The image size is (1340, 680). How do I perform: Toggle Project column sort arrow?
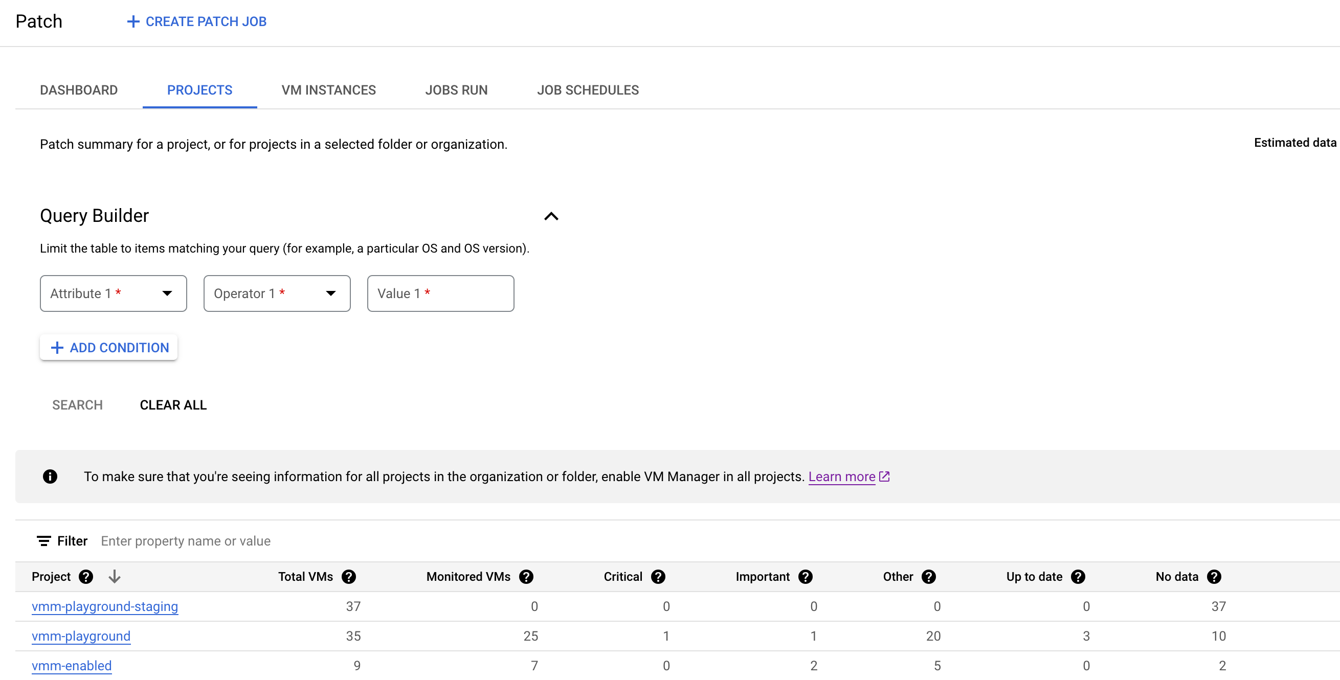pyautogui.click(x=115, y=577)
